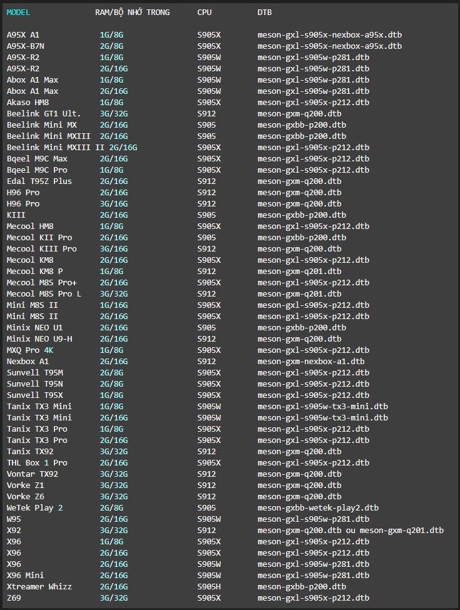
Task: Select Vorke Z1 model name
Action: [x=25, y=485]
